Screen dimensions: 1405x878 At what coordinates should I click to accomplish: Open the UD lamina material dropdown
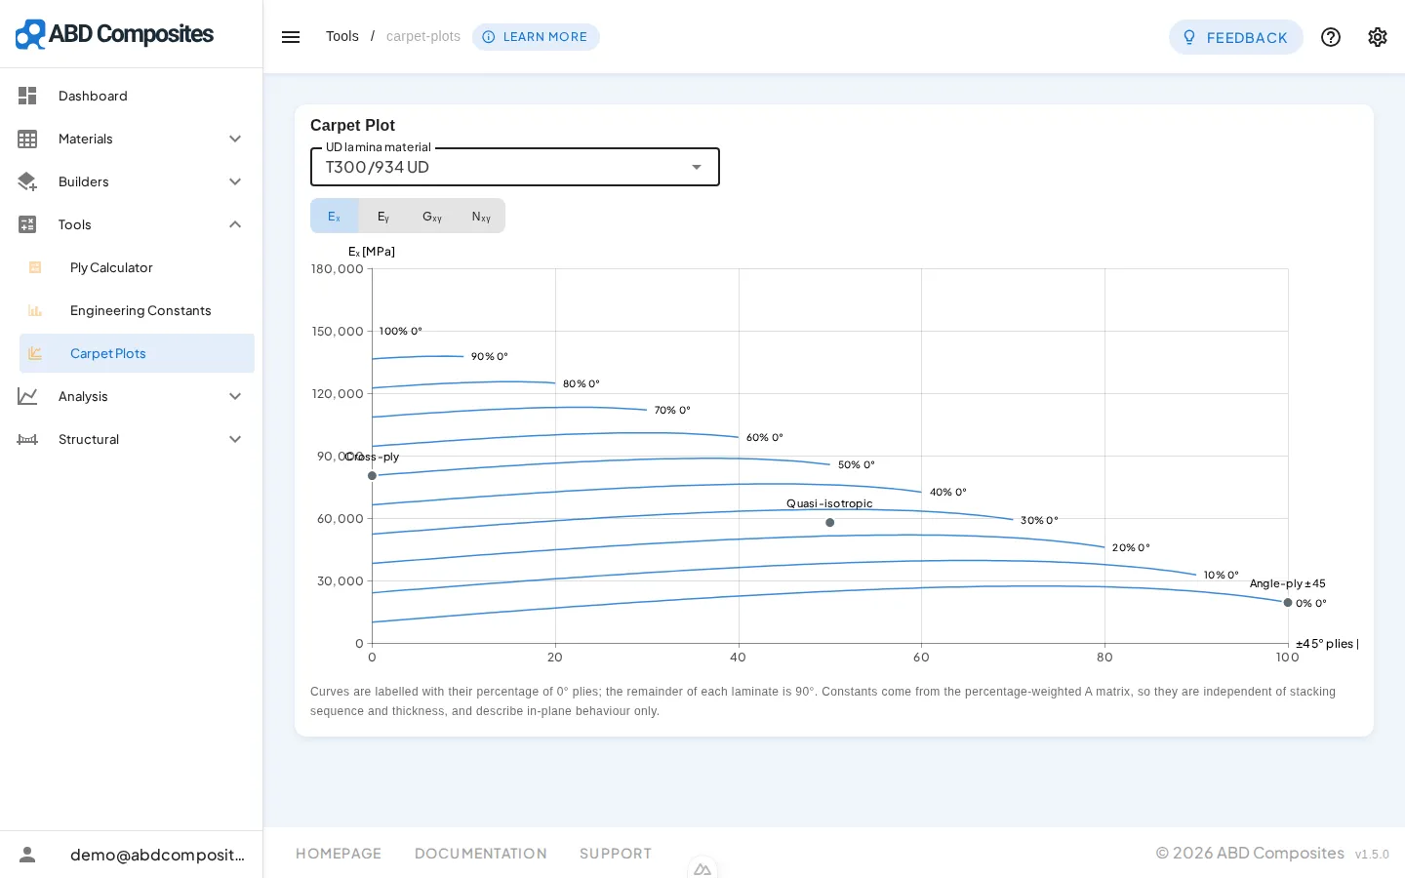click(515, 167)
